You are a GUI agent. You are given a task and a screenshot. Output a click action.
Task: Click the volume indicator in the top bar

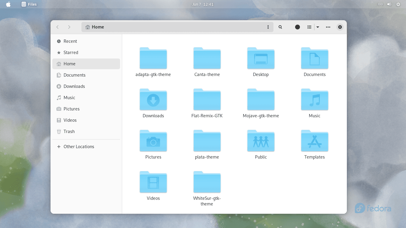pyautogui.click(x=389, y=4)
